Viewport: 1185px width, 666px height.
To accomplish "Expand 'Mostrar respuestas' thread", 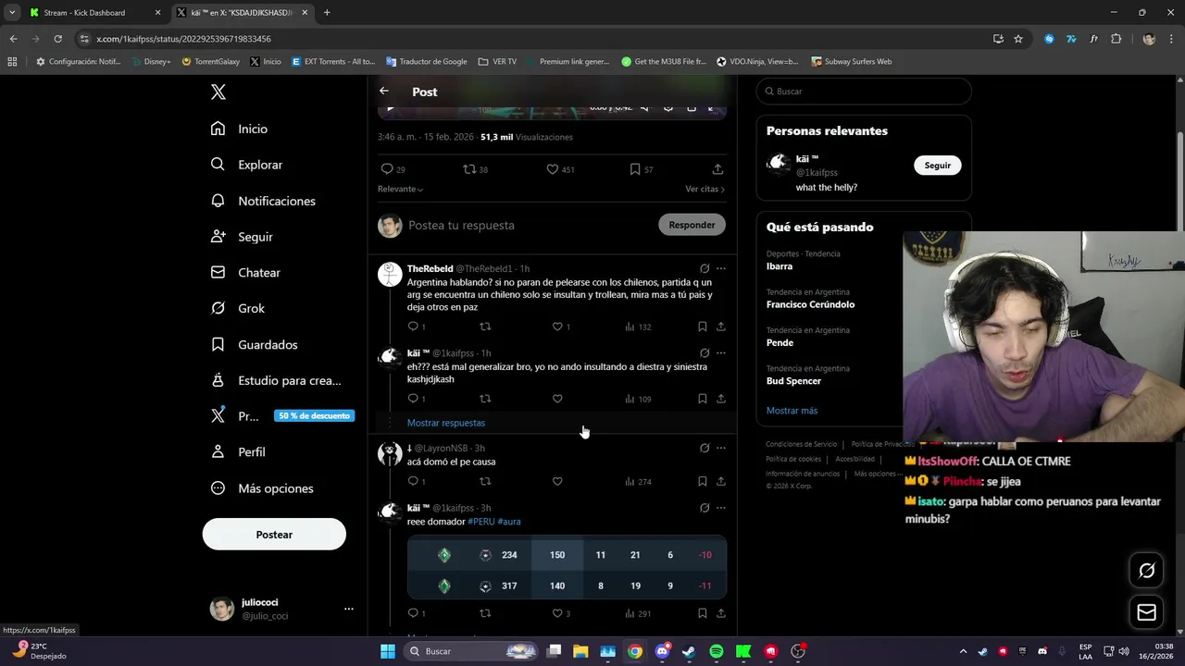I will tap(446, 423).
